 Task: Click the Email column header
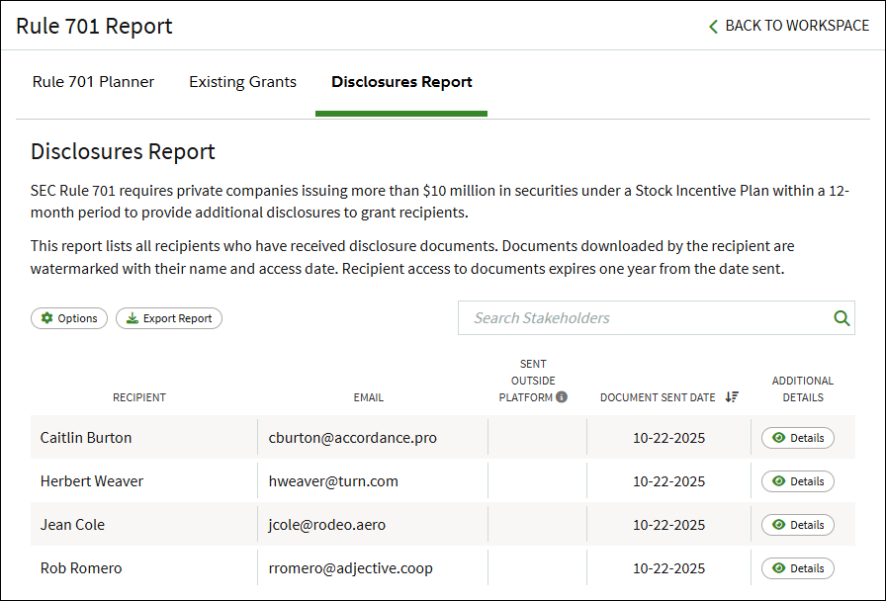pos(369,397)
